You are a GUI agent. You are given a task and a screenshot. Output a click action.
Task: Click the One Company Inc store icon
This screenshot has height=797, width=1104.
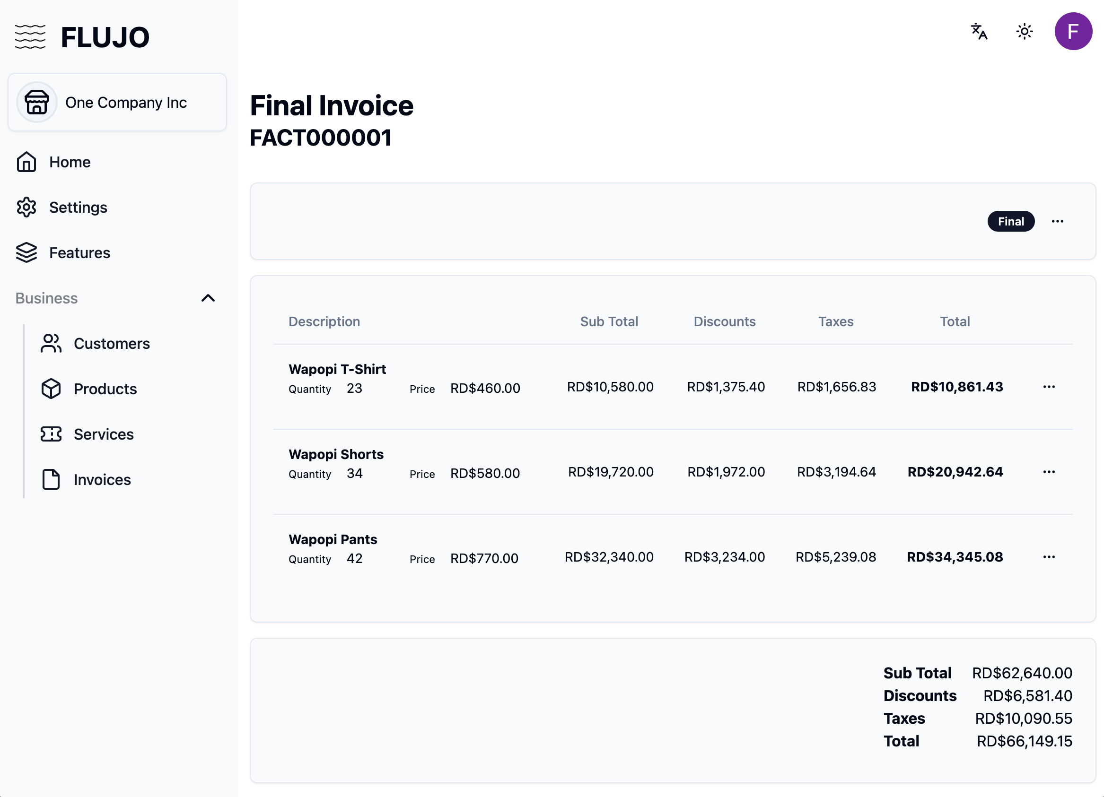(37, 102)
